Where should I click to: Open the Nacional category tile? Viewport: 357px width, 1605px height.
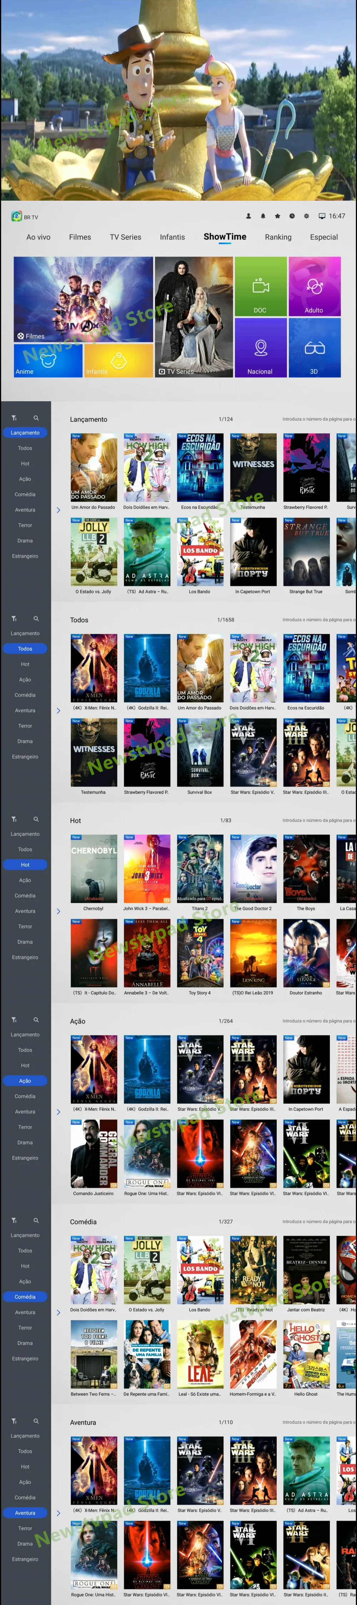260,348
